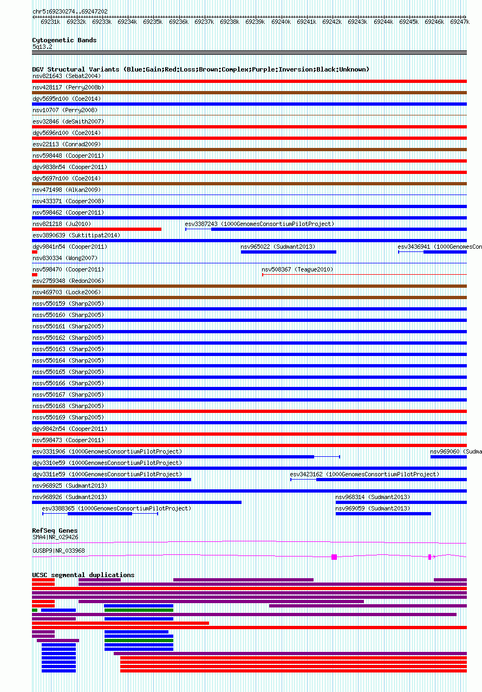Select variant nsv968926 (Sudmant2013)
The image size is (482, 692).
click(70, 497)
